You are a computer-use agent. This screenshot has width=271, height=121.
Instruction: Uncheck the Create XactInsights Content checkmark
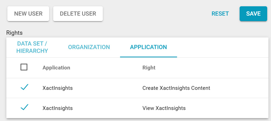pos(24,88)
